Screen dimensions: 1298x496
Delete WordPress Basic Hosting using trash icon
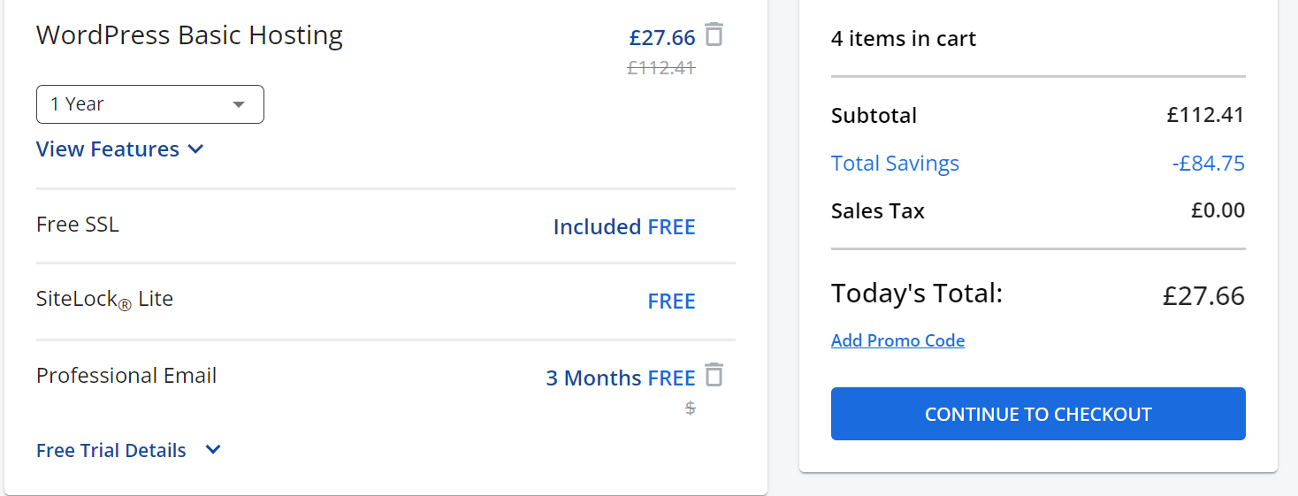714,34
